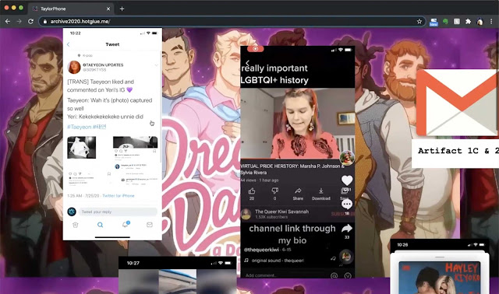Tap Twitter notifications bell icon
The height and width of the screenshot is (294, 499).
(126, 224)
